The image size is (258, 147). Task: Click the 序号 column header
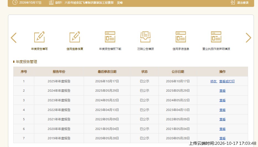pos(24,72)
